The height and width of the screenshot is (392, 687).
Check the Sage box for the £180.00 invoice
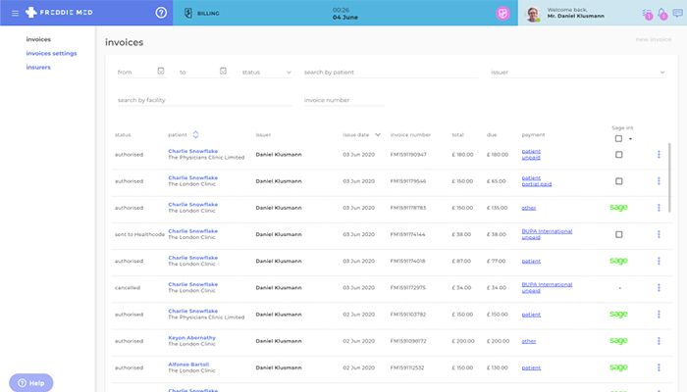(x=618, y=155)
